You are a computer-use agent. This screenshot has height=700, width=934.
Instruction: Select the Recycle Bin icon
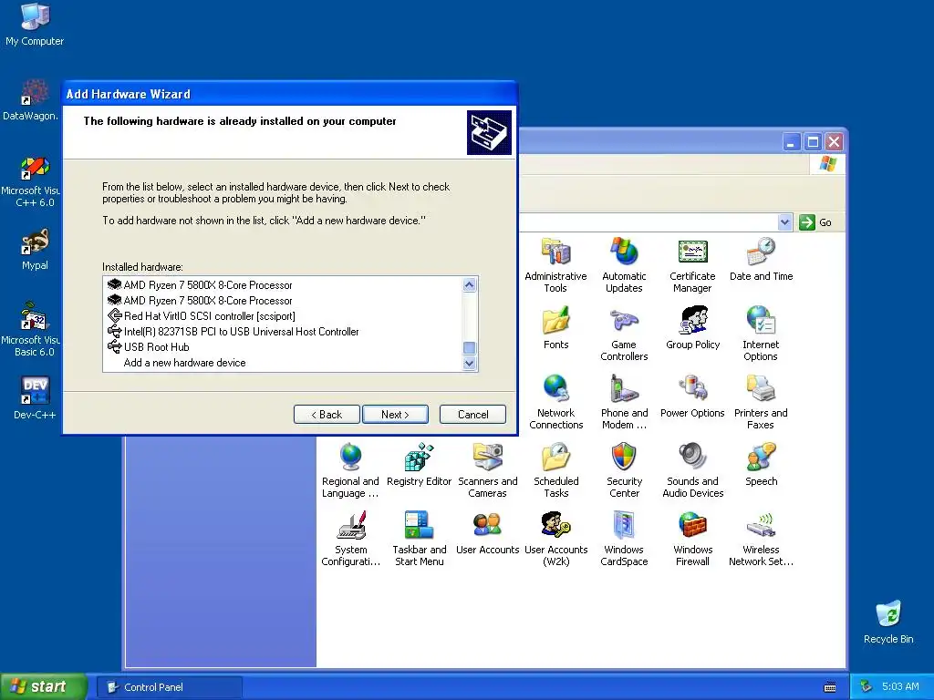tap(888, 622)
